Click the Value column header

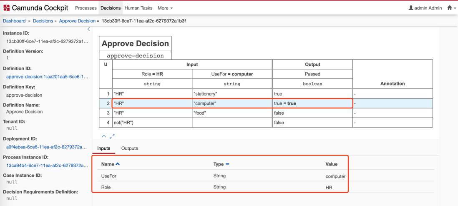point(332,164)
